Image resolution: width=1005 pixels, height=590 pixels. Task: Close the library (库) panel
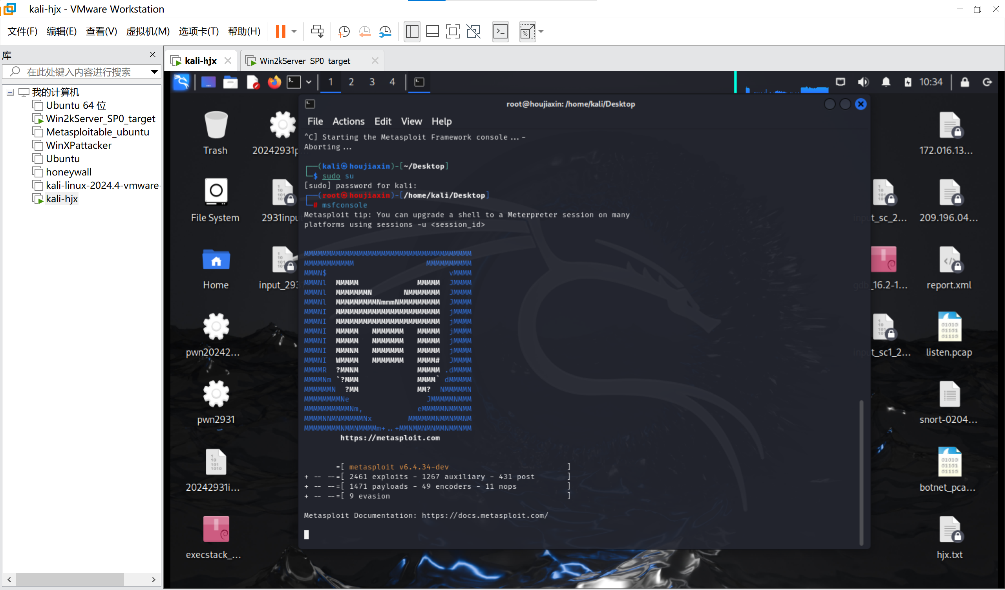tap(152, 54)
